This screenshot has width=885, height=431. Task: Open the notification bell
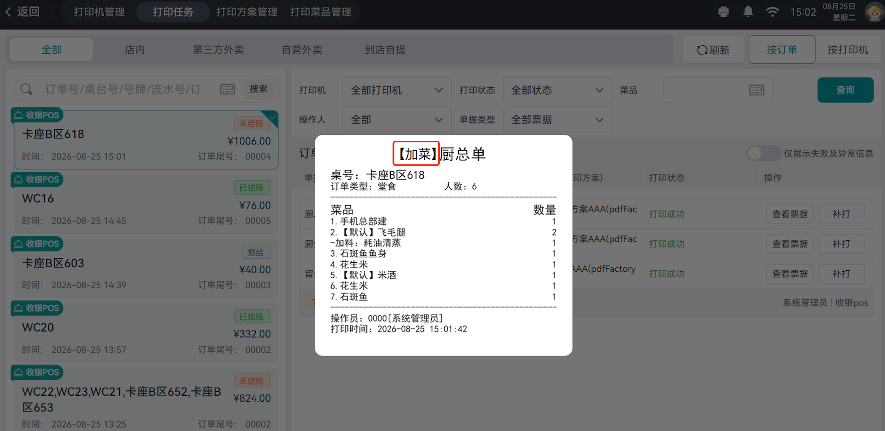[748, 11]
